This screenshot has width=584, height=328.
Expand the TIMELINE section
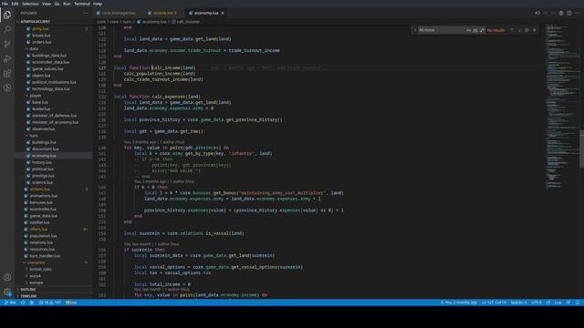(28, 296)
